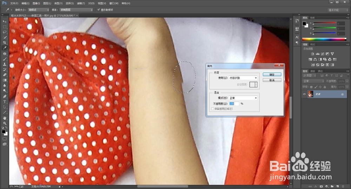351x189 pixels.
Task: Toggle lock all padlock
Action: pos(325,87)
